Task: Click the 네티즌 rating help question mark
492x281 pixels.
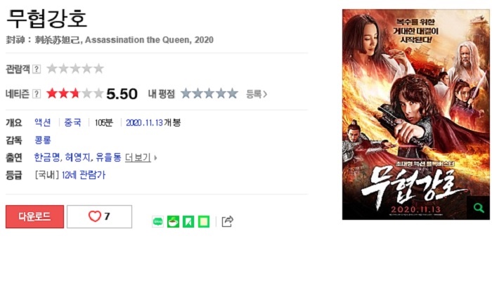Action: click(x=37, y=93)
